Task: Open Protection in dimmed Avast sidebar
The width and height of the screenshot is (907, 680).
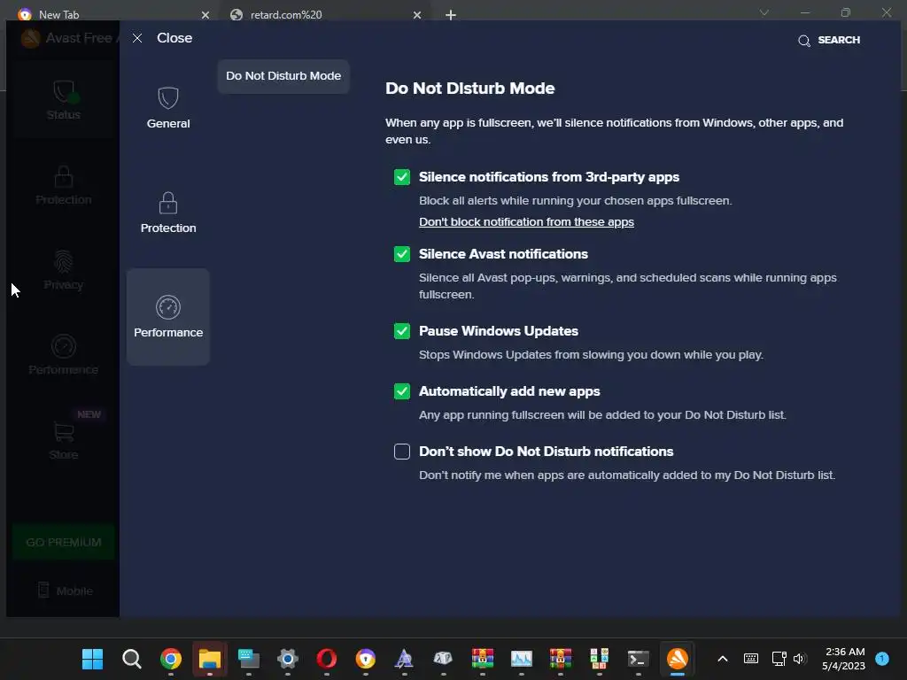Action: [64, 185]
